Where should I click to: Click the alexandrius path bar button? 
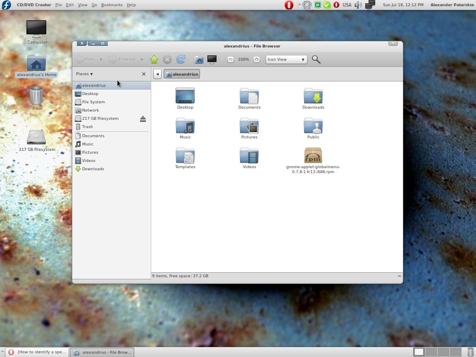pyautogui.click(x=182, y=74)
